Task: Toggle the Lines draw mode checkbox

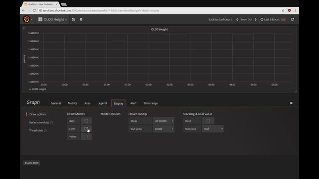Action: click(86, 129)
